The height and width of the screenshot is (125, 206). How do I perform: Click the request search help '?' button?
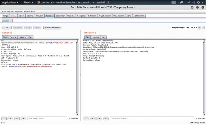[x=4, y=118]
